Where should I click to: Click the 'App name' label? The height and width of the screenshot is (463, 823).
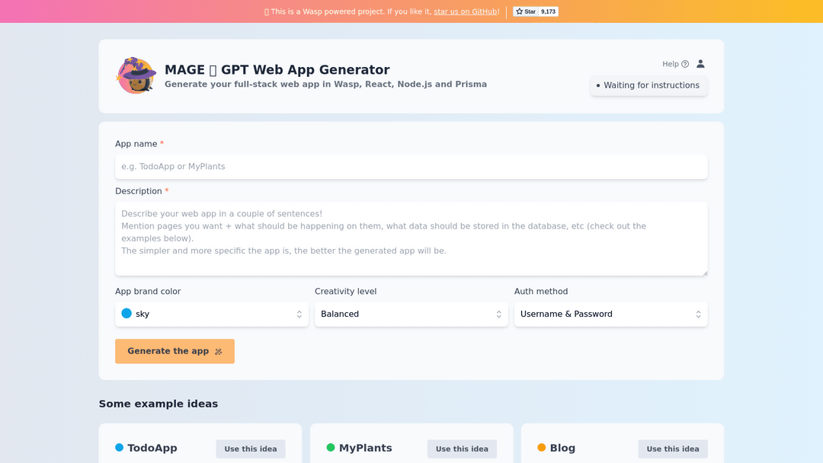pyautogui.click(x=136, y=144)
